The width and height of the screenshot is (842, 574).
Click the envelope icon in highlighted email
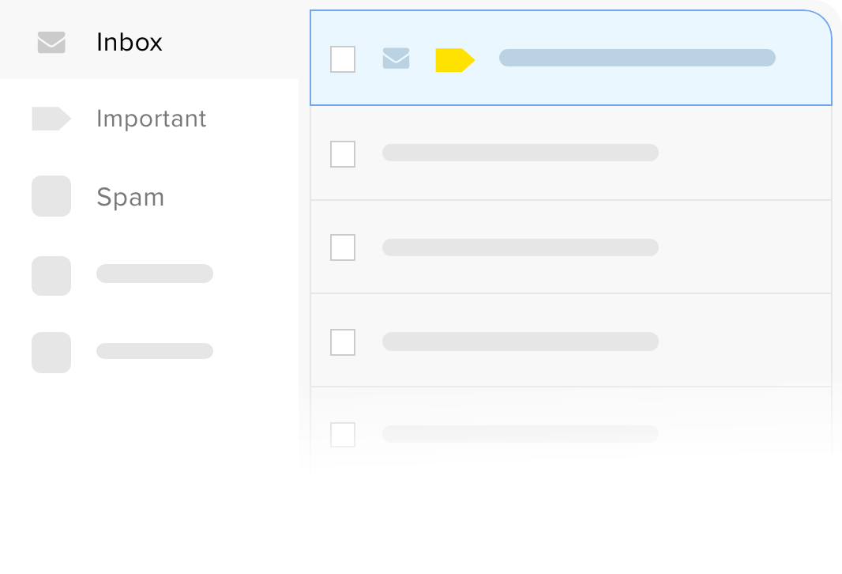pyautogui.click(x=396, y=59)
